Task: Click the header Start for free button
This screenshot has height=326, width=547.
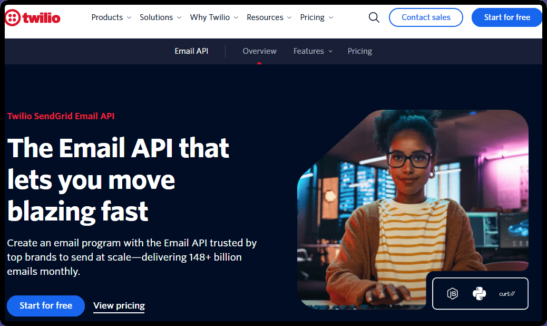Action: pos(507,17)
